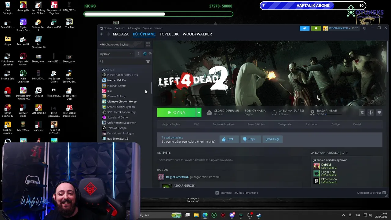Image resolution: width=391 pixels, height=220 pixels.
Task: Open the Steam menu
Action: tap(108, 28)
